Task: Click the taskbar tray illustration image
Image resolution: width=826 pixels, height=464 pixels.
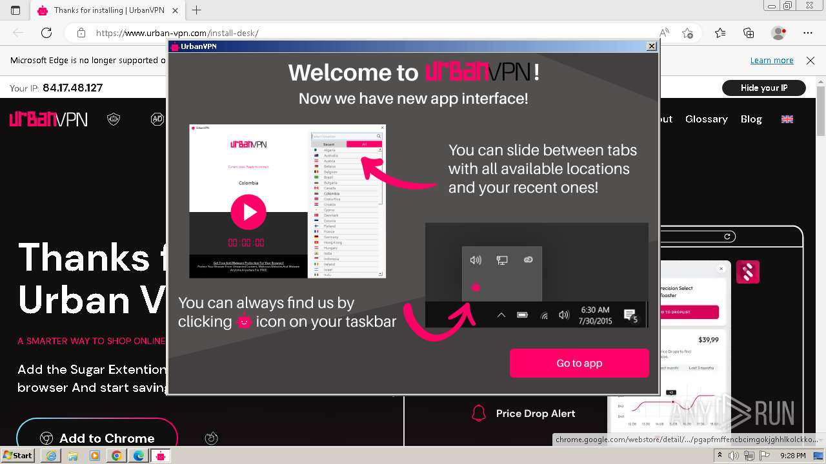Action: (536, 275)
